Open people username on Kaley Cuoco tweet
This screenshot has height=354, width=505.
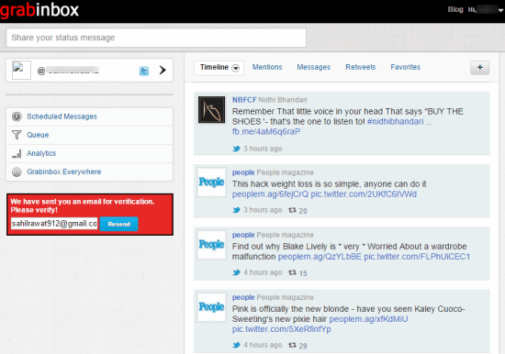pyautogui.click(x=243, y=297)
